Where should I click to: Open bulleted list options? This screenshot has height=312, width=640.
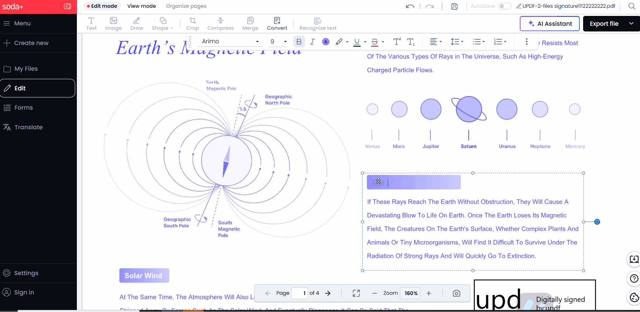click(x=479, y=41)
